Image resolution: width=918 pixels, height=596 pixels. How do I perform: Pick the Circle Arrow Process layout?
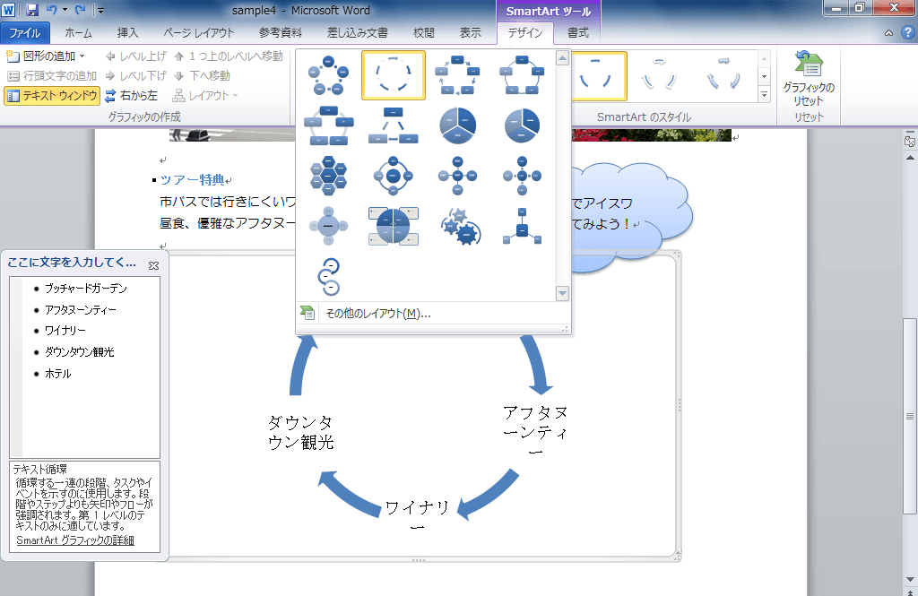pos(328,276)
